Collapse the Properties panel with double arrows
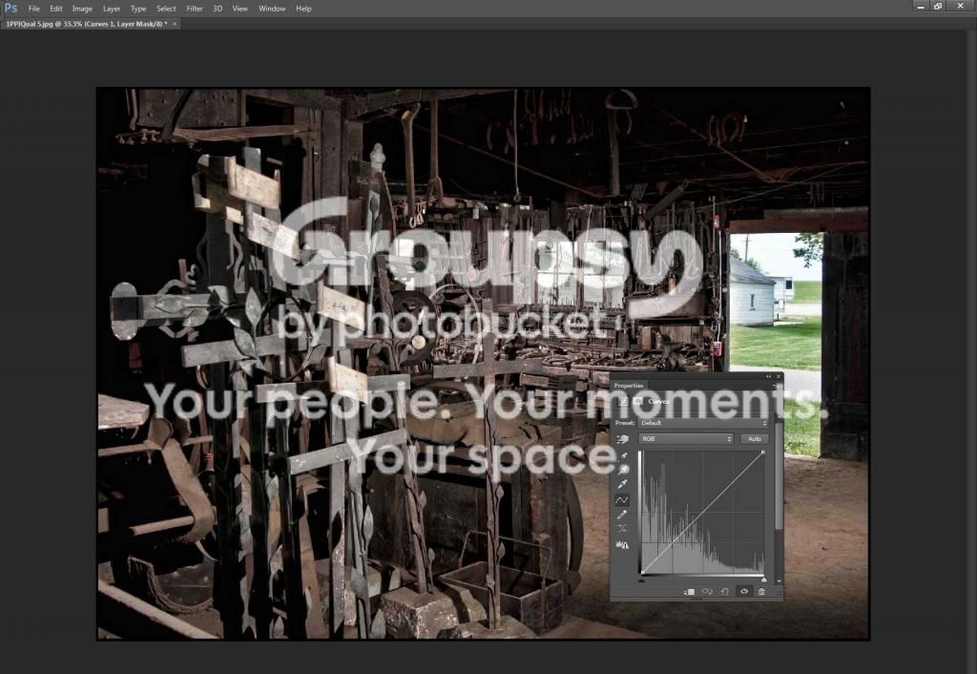Image resolution: width=977 pixels, height=674 pixels. pos(768,376)
